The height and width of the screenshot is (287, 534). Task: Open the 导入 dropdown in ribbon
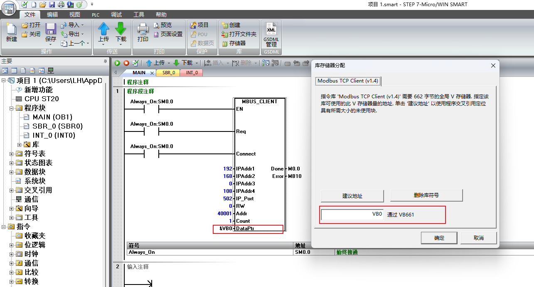[x=73, y=25]
